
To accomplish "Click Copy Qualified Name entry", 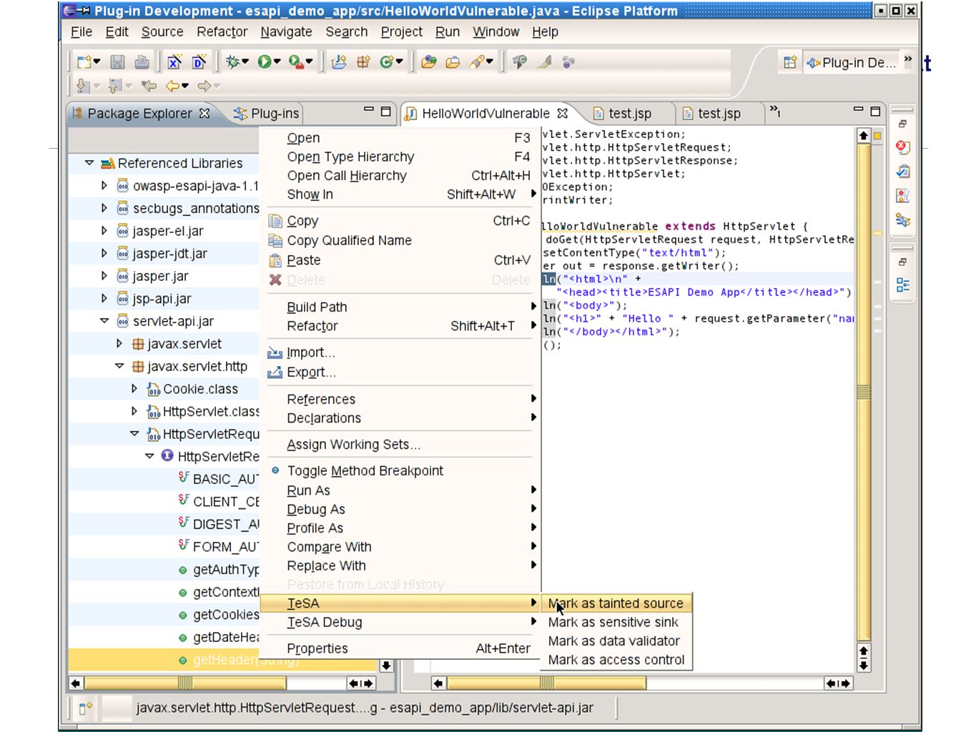I will [399, 240].
